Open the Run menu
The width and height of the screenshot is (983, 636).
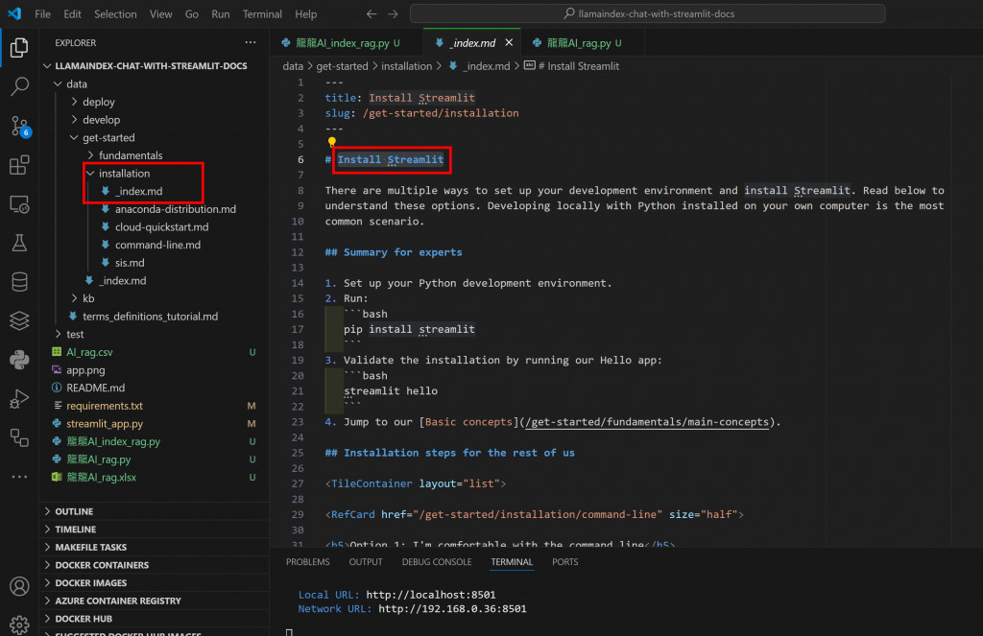(220, 13)
